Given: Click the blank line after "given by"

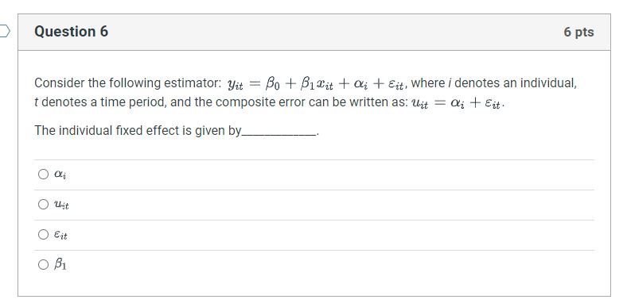Looking at the screenshot, I should [278, 132].
